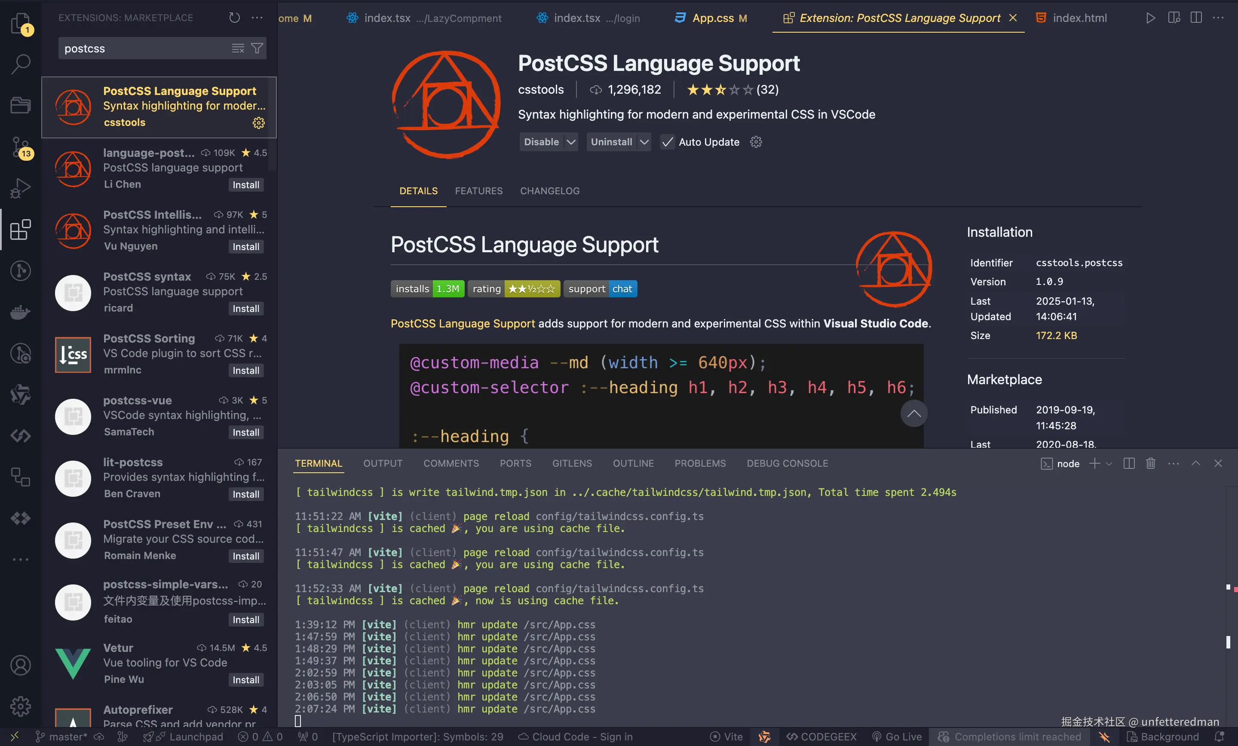Viewport: 1238px width, 746px height.
Task: Install the PostCSS Sorting extension
Action: (246, 371)
